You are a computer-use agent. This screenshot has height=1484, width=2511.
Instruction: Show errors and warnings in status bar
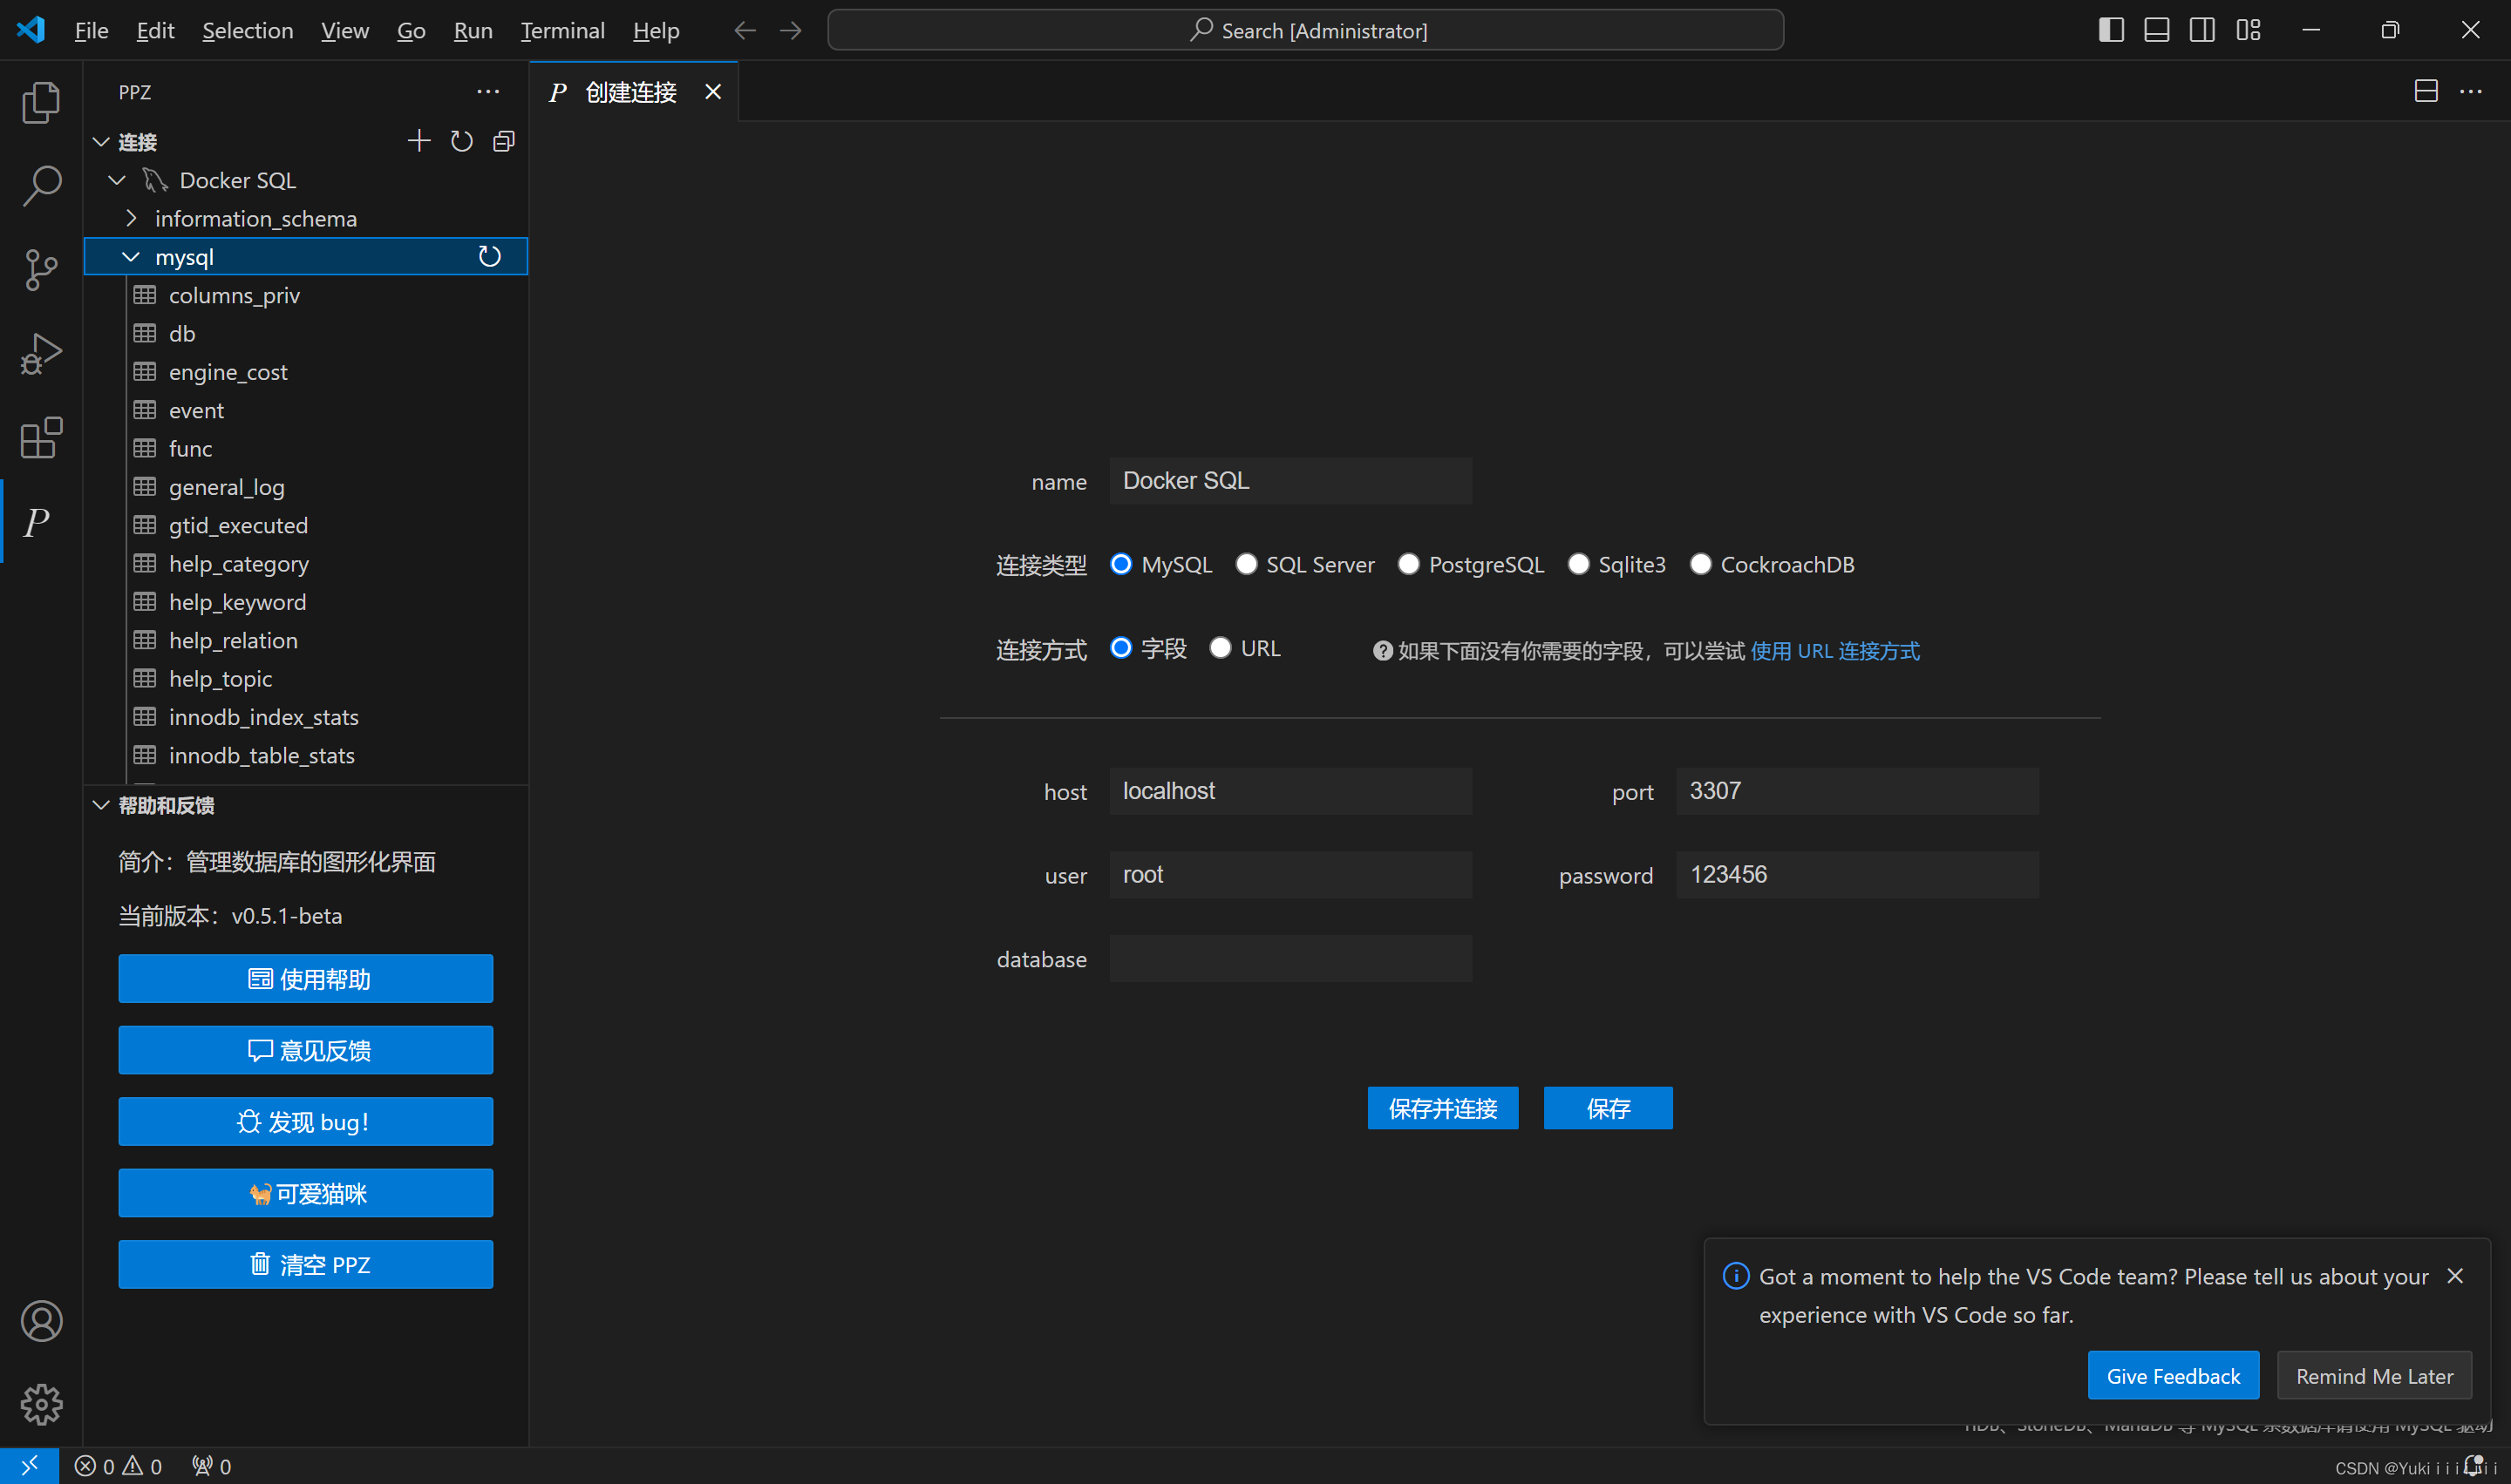coord(118,1466)
